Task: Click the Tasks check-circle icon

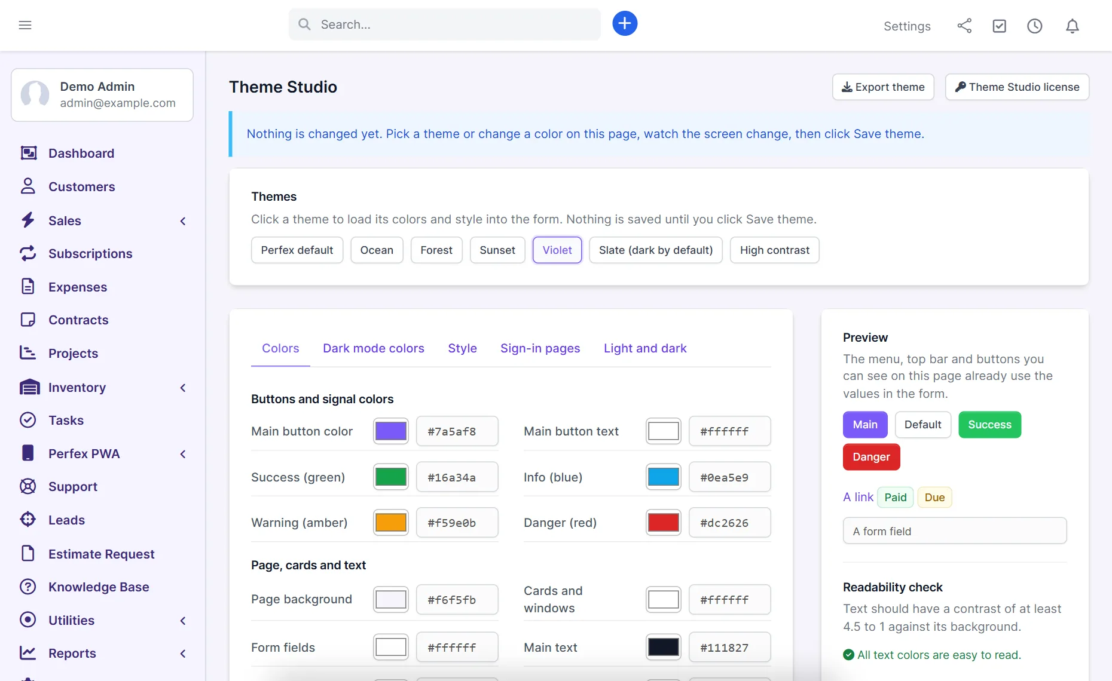Action: tap(28, 420)
